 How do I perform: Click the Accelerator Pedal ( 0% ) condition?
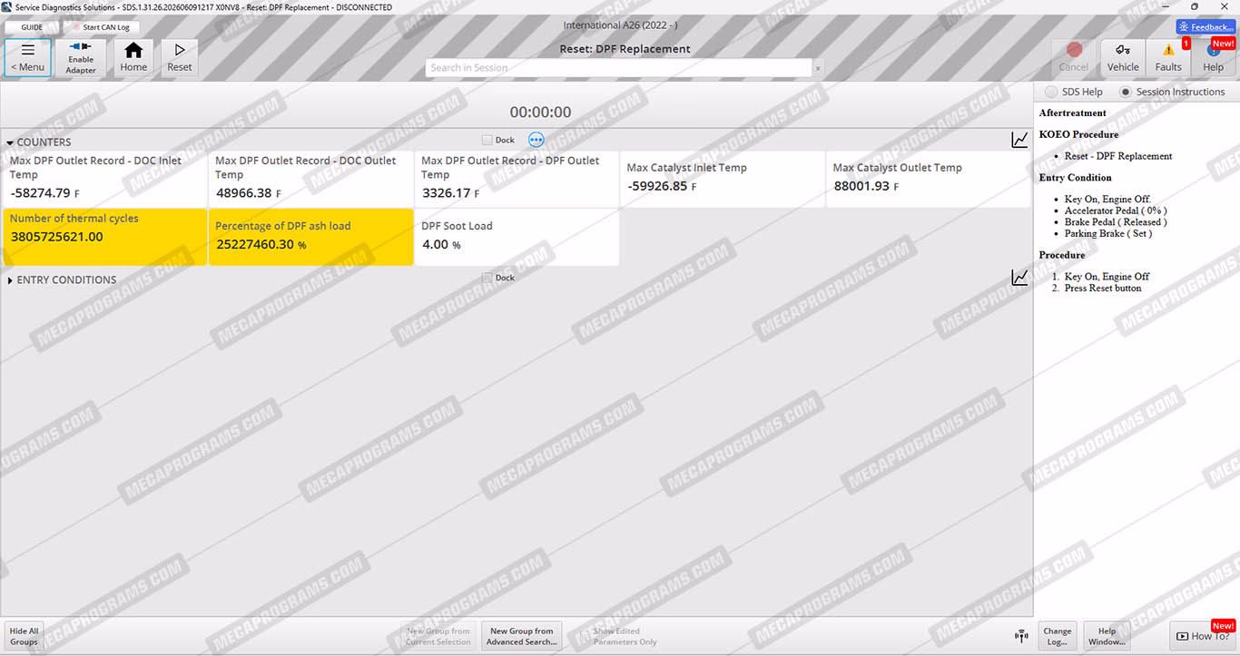1116,211
